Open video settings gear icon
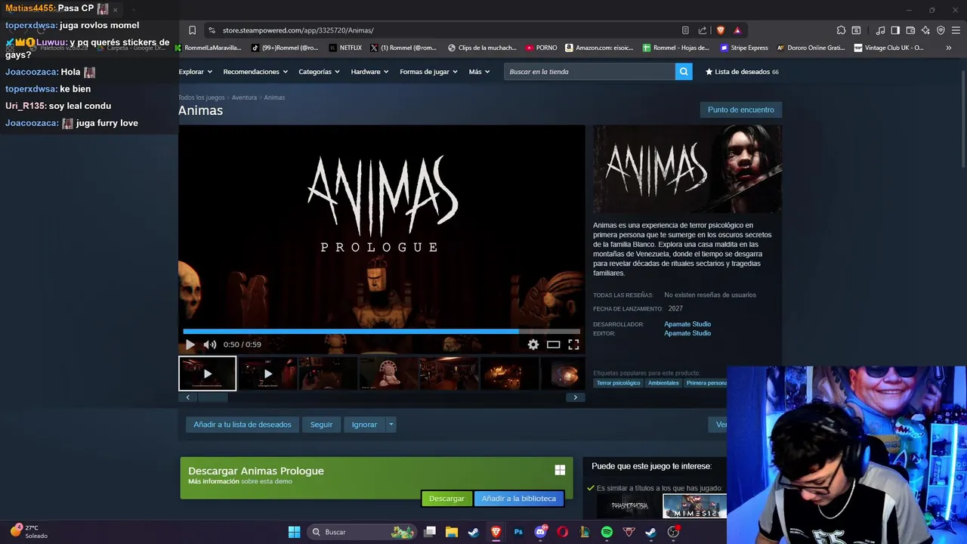This screenshot has height=544, width=967. tap(533, 345)
